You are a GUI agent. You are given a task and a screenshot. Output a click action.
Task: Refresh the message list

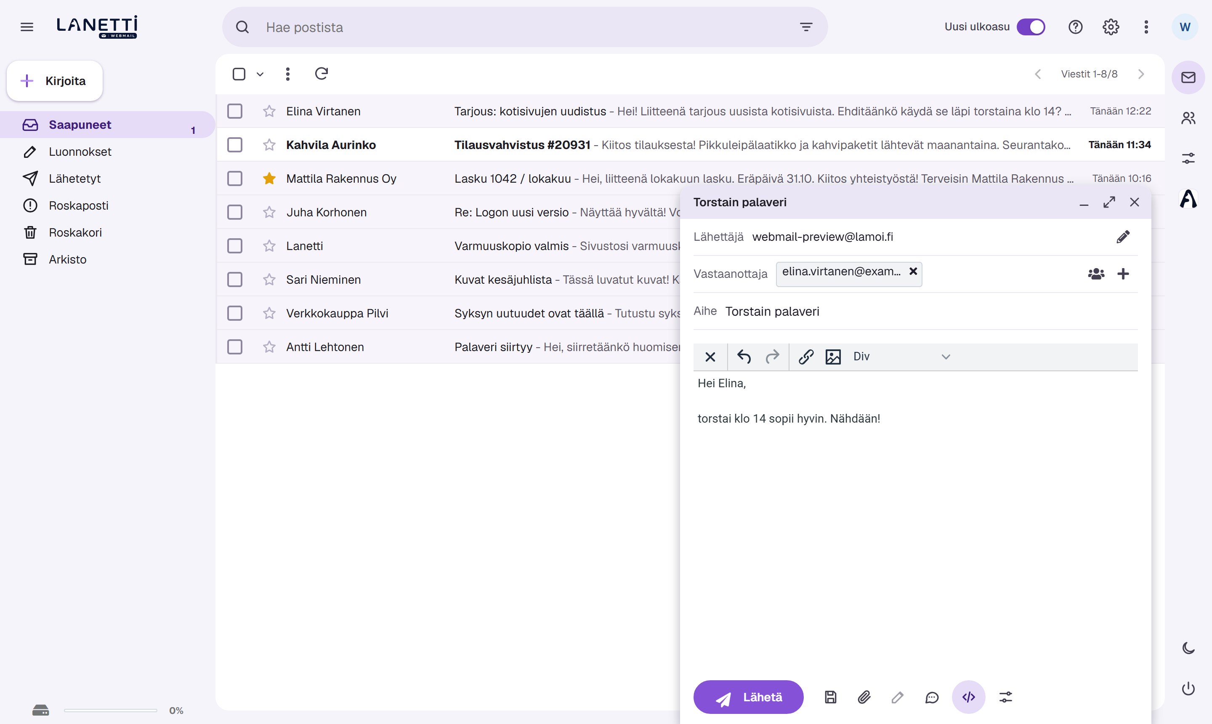pos(322,74)
